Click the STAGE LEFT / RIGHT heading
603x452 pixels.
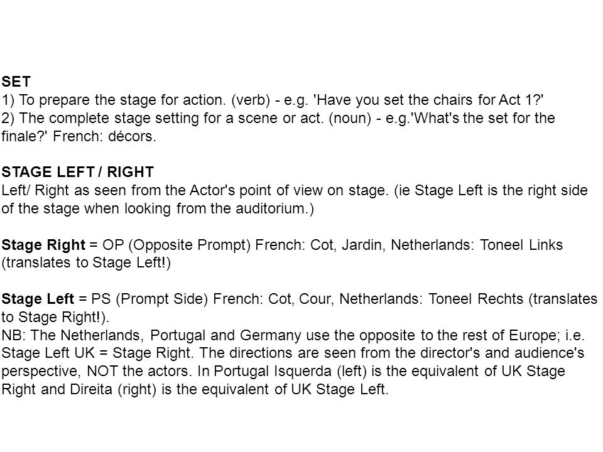point(78,172)
